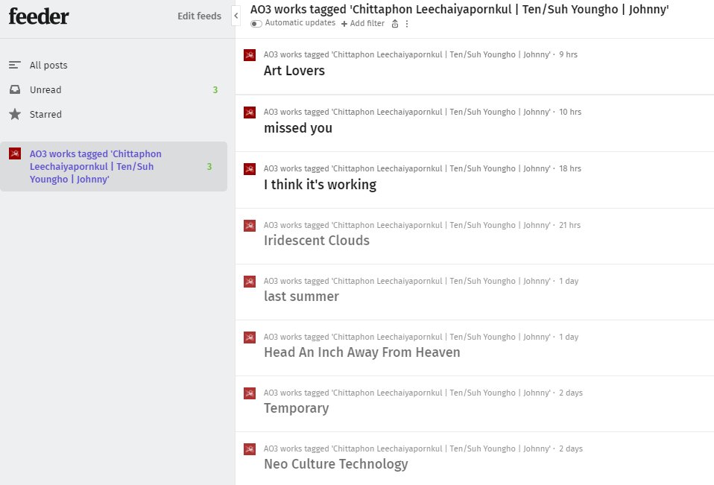Click AO3 icon beside 'I think it's working'
The width and height of the screenshot is (714, 485).
pos(250,169)
